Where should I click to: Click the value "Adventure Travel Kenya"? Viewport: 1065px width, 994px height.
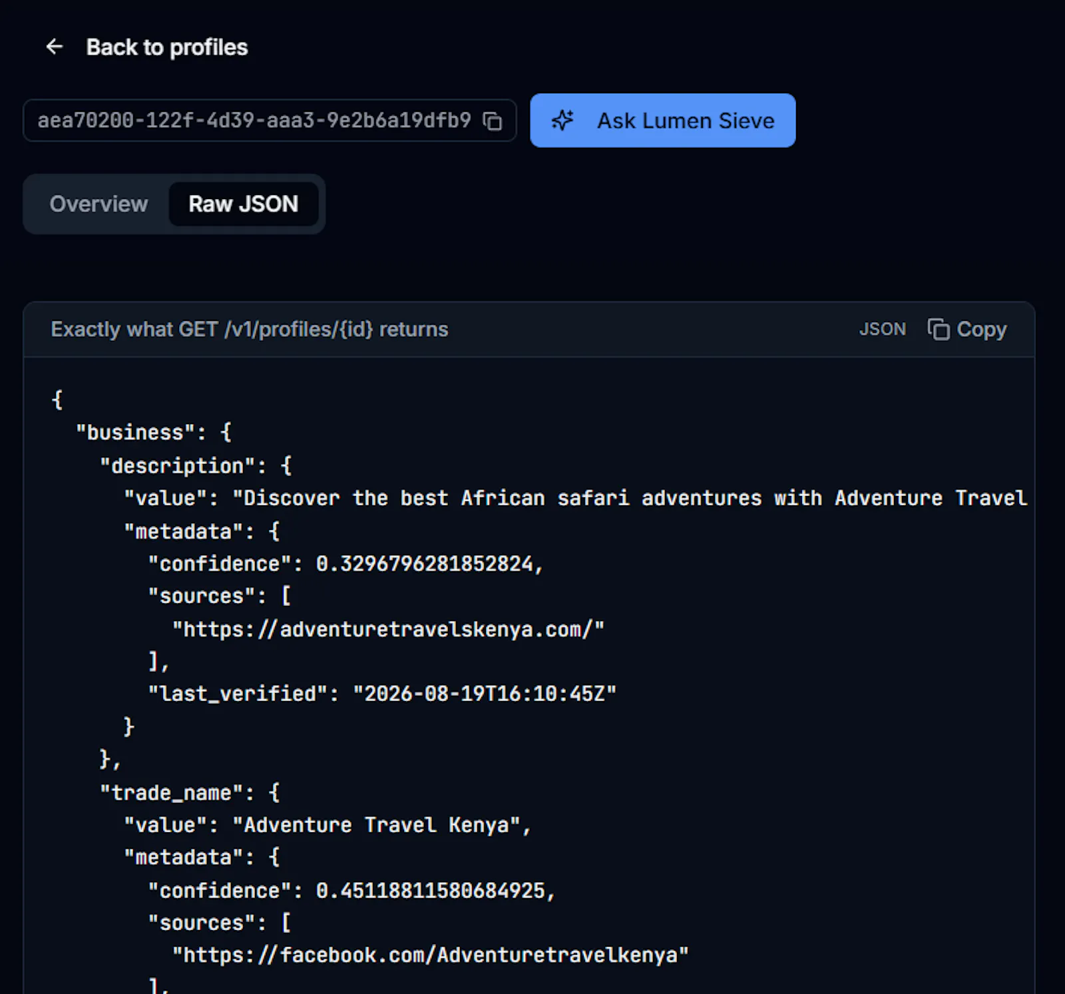pyautogui.click(x=376, y=825)
